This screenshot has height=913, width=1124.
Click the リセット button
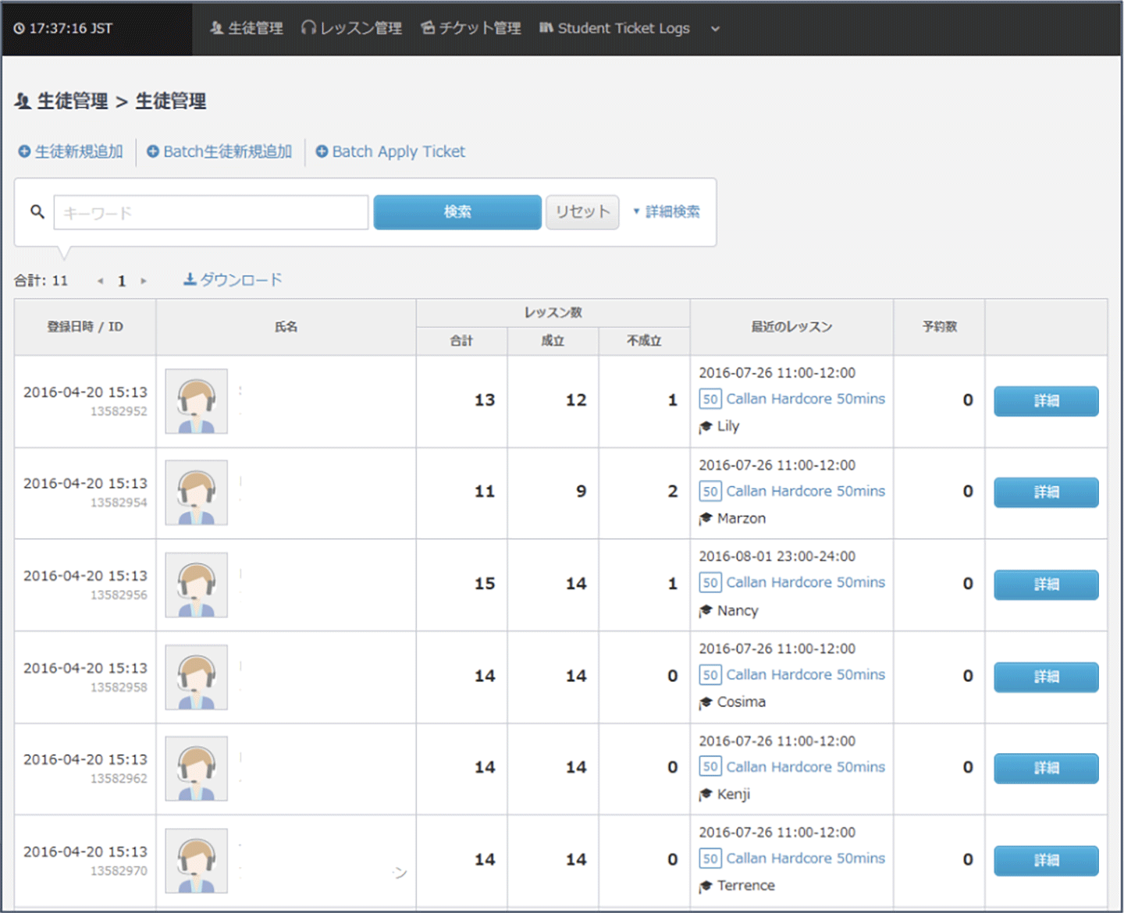point(582,212)
